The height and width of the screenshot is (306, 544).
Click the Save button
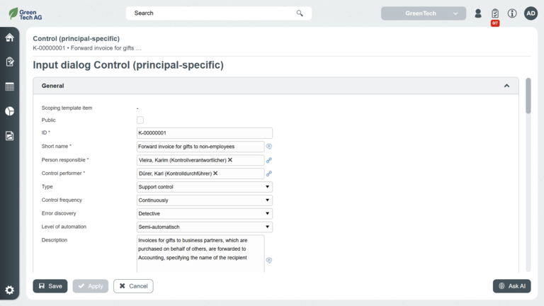(x=50, y=286)
